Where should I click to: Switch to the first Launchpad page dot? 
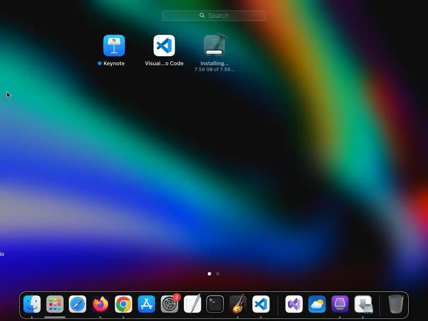pyautogui.click(x=209, y=274)
